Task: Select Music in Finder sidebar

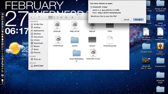Action: 35,49
